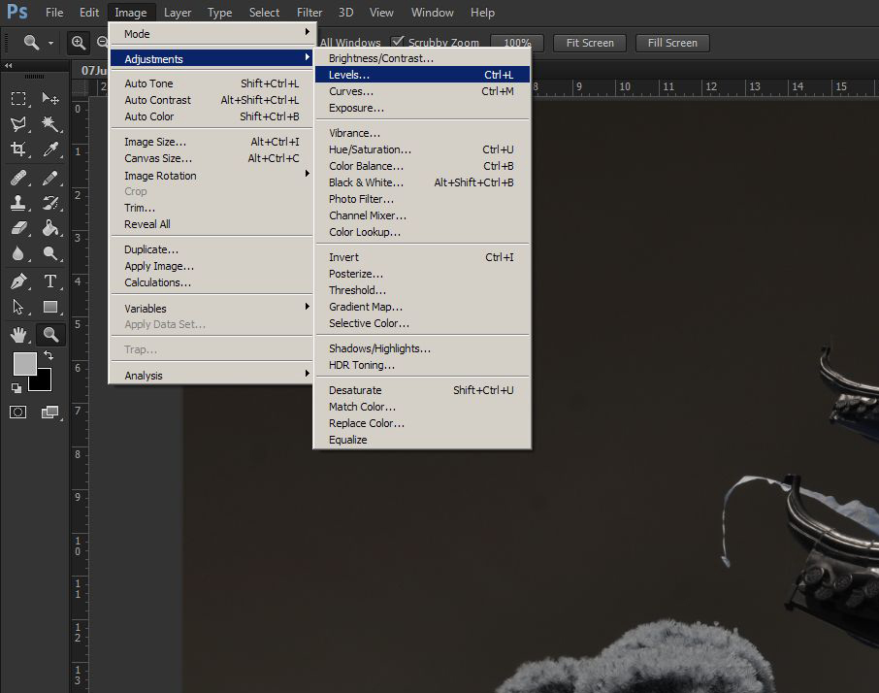Choose Image Size command

[x=212, y=142]
